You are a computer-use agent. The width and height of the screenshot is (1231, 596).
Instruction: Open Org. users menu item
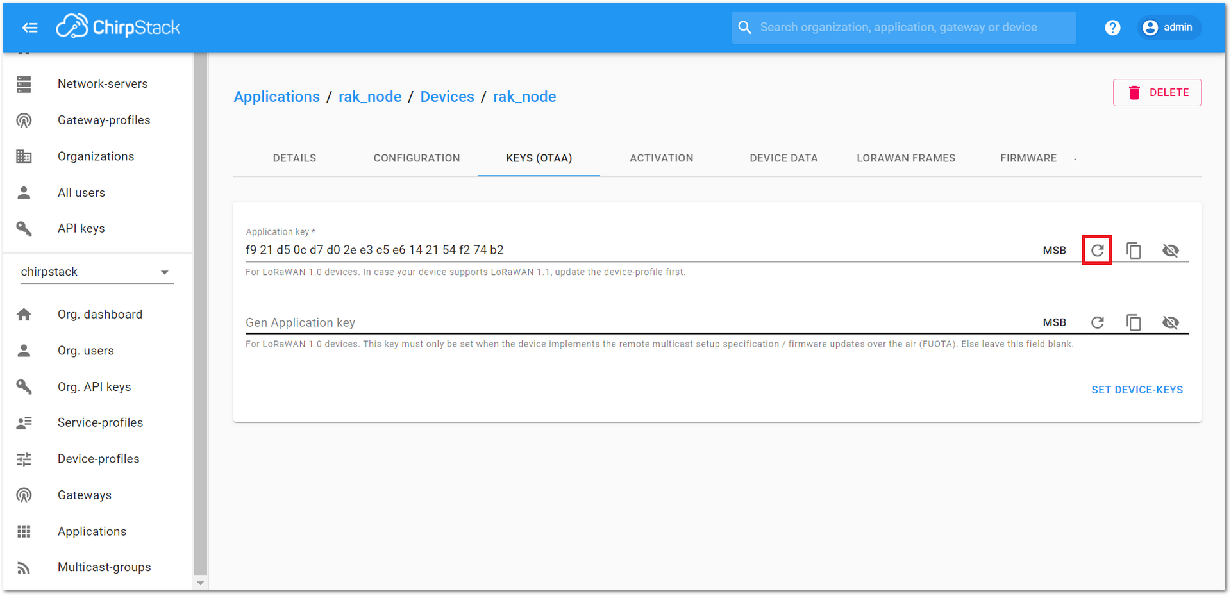tap(97, 351)
